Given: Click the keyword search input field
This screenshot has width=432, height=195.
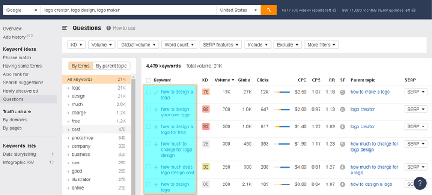Looking at the screenshot, I should [128, 10].
